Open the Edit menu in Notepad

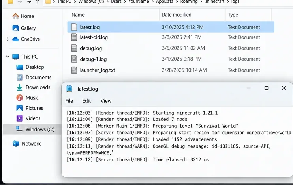(86, 101)
